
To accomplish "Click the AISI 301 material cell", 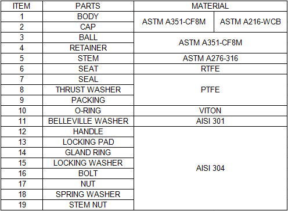I will pos(210,121).
